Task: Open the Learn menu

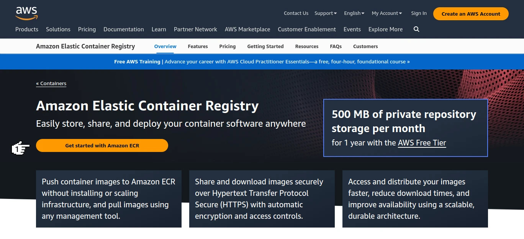Action: coord(159,29)
